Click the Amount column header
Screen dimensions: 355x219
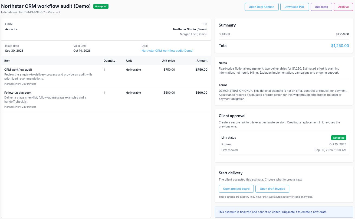point(202,61)
